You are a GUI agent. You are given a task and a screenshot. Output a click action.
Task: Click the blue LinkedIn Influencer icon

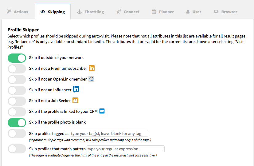click(x=76, y=89)
